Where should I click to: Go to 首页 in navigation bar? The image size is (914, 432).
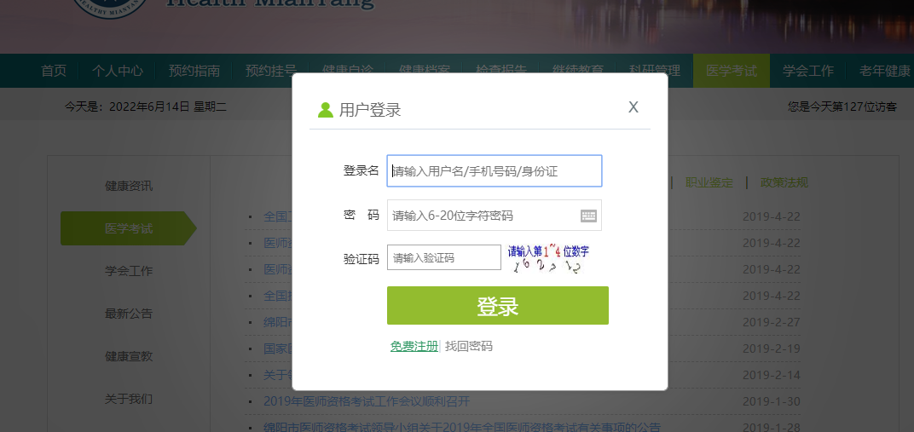pyautogui.click(x=54, y=71)
